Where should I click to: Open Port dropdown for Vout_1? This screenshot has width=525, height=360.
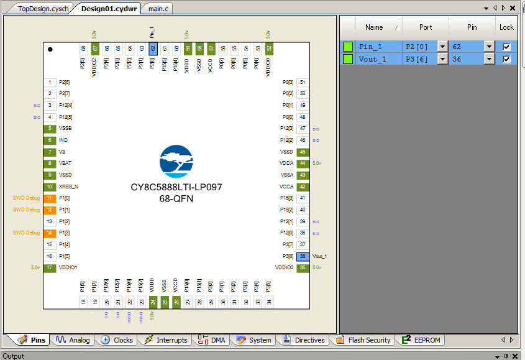(442, 59)
